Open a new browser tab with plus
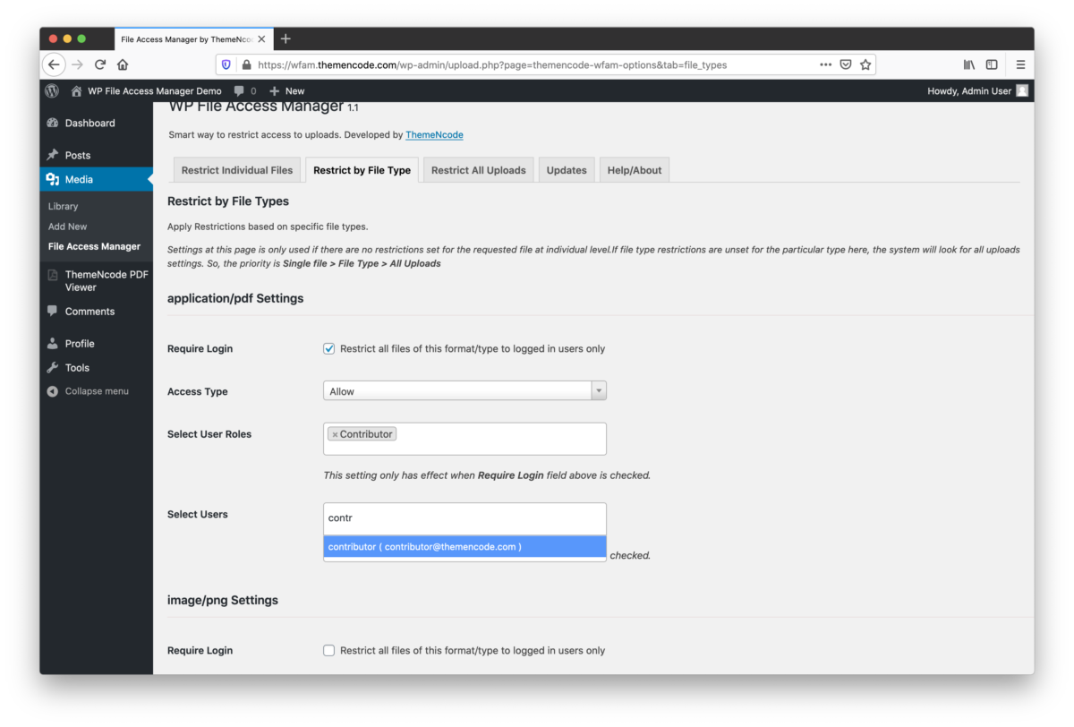 point(286,38)
